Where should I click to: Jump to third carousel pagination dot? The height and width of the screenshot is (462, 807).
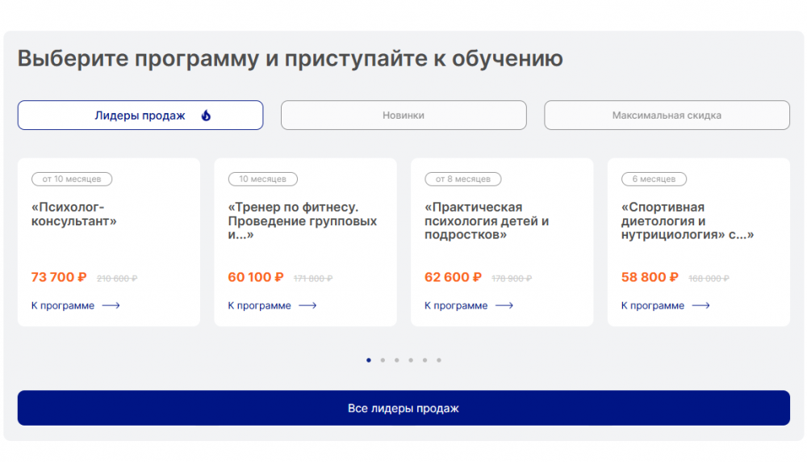coord(396,360)
